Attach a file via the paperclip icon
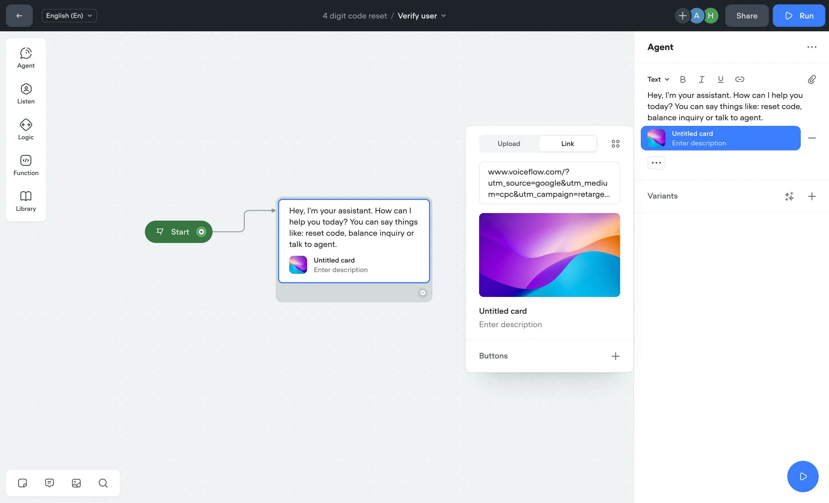Viewport: 829px width, 503px height. 812,79
